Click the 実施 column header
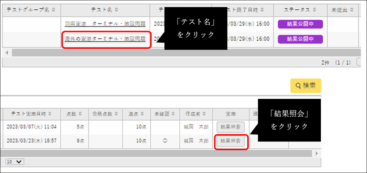367x173 pixels. pos(231,114)
